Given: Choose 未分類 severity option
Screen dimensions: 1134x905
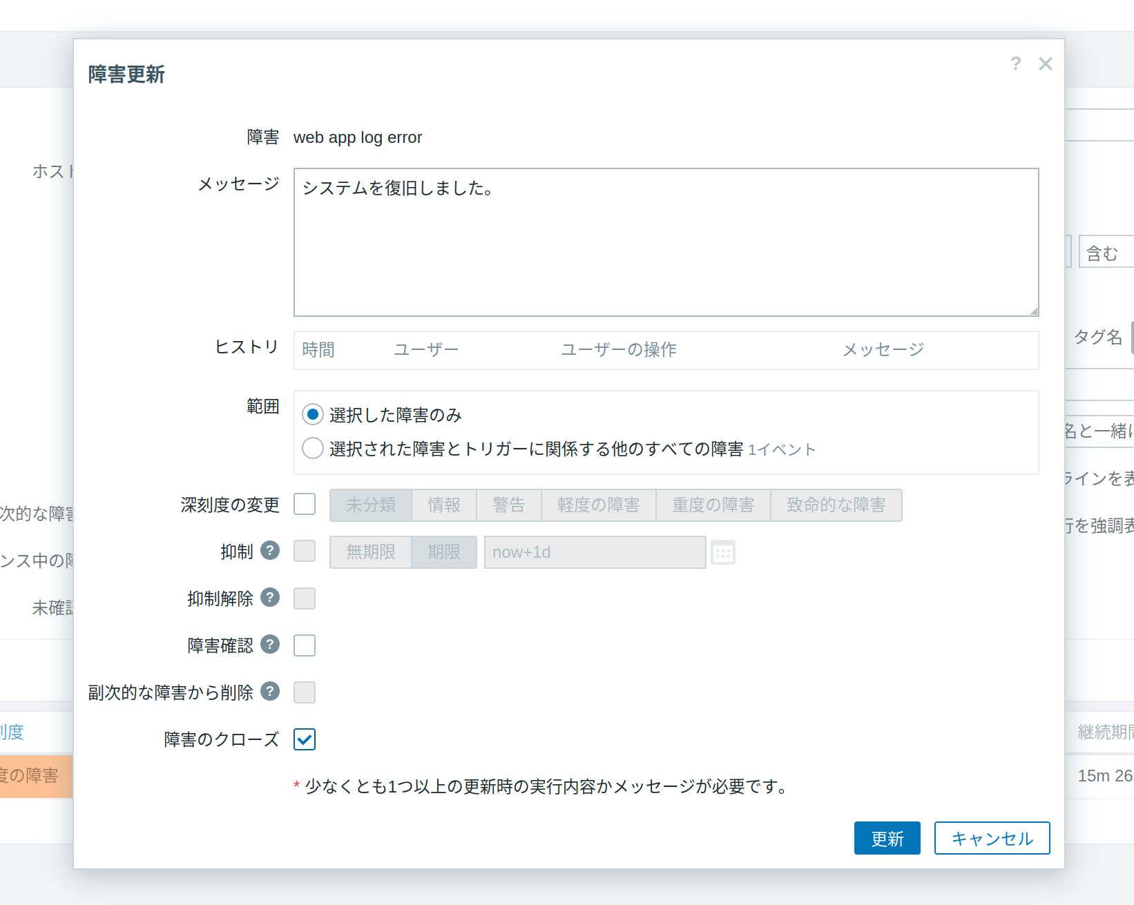Looking at the screenshot, I should pyautogui.click(x=371, y=505).
